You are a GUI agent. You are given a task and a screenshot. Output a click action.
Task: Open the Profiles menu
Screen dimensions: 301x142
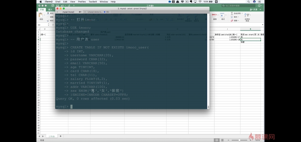(x=82, y=2)
